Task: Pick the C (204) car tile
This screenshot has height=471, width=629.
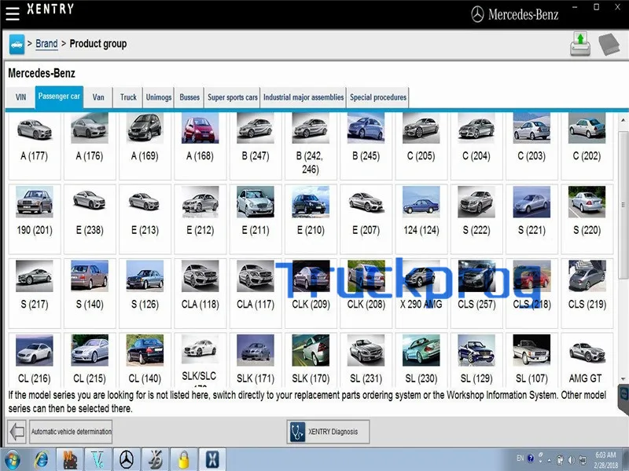Action: pyautogui.click(x=476, y=146)
